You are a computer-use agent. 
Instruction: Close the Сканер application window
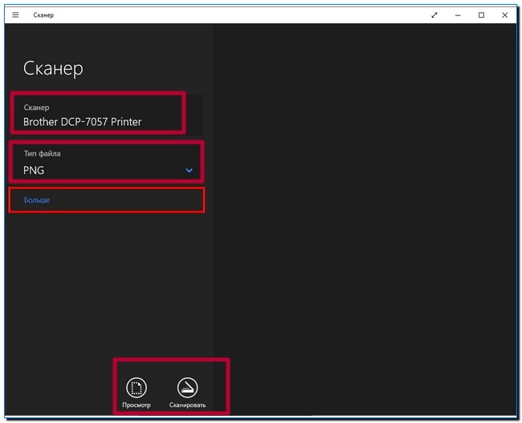click(504, 14)
